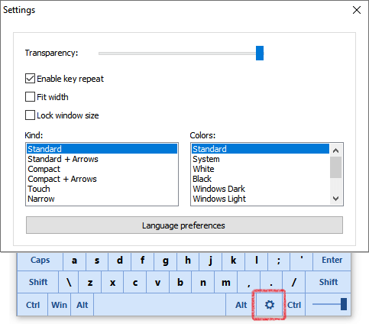Click the Colors list scrollbar thumb

click(x=335, y=167)
